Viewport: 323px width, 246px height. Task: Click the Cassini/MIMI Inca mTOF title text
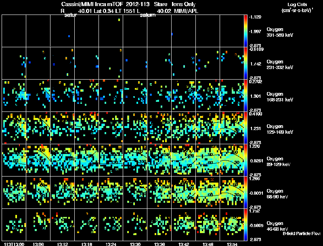(x=92, y=4)
